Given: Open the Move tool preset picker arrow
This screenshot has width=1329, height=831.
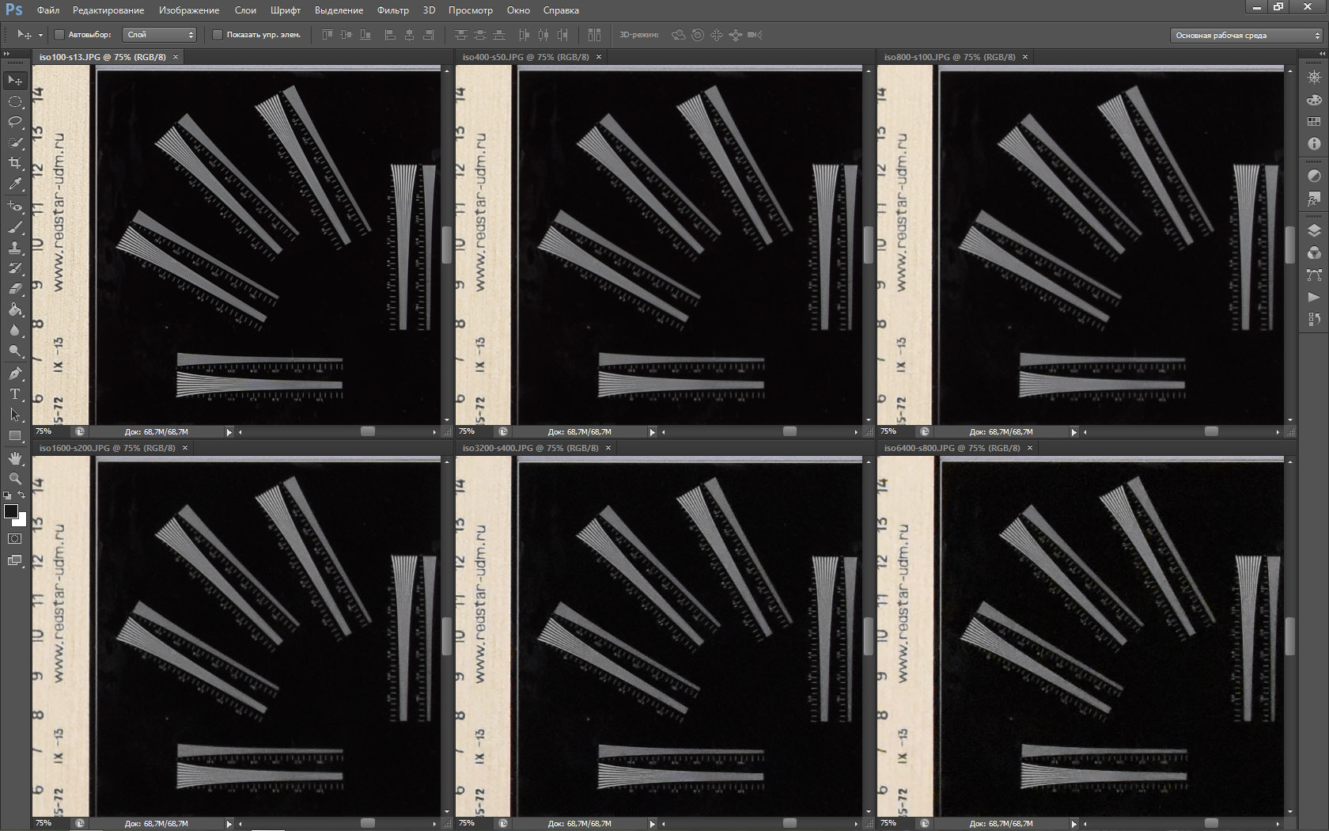Looking at the screenshot, I should (x=40, y=35).
